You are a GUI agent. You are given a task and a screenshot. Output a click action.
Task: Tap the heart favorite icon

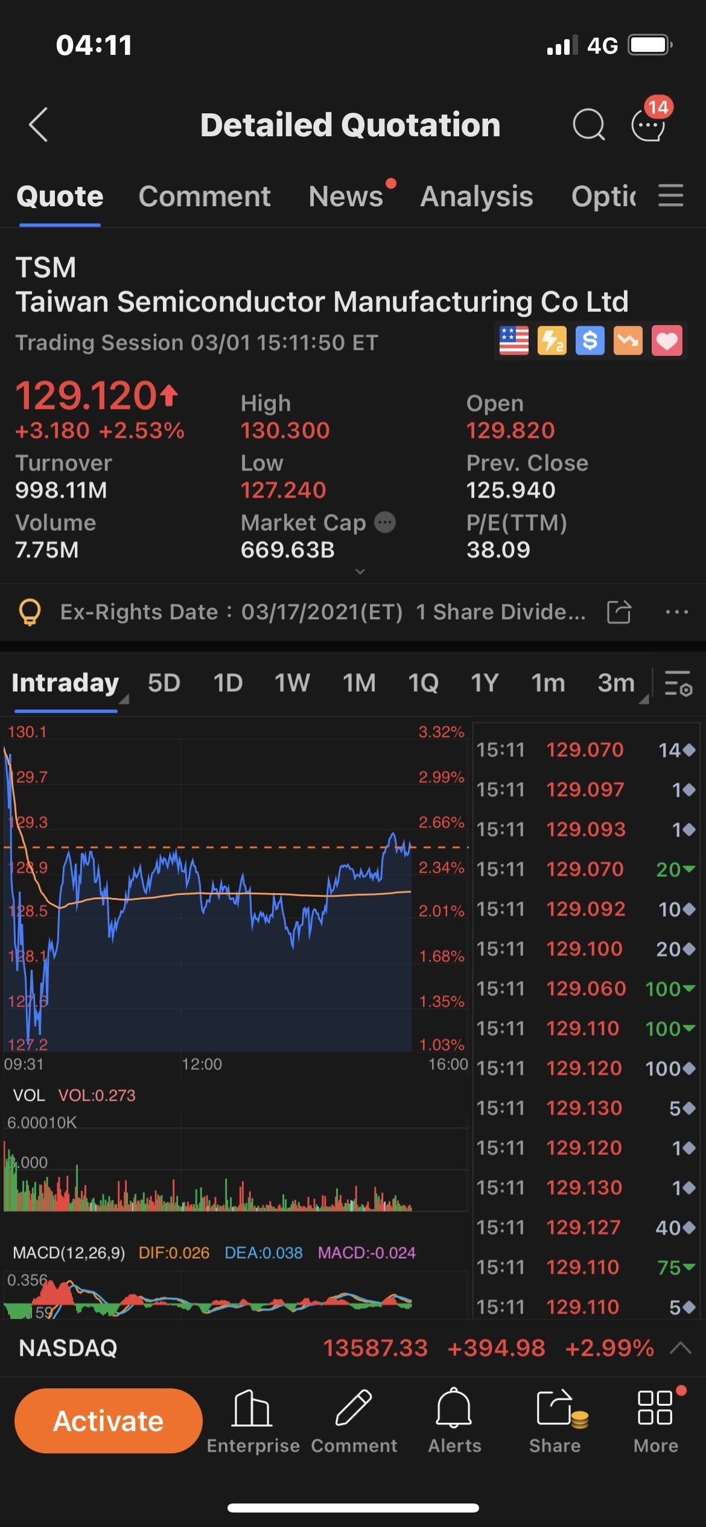coord(667,341)
